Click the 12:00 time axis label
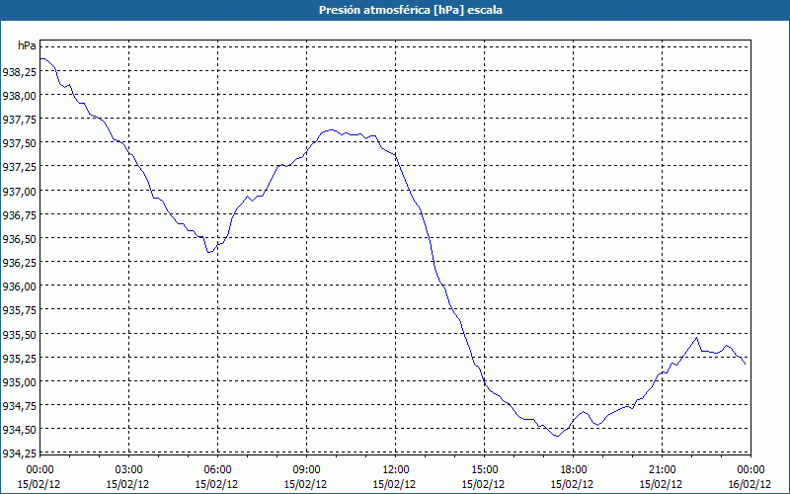Screen dimensions: 790x494 pos(395,470)
